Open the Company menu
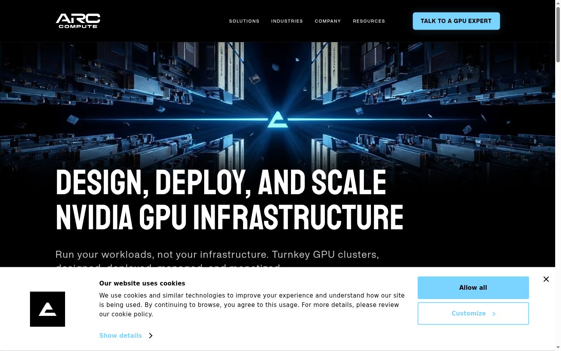The height and width of the screenshot is (351, 561). click(x=328, y=21)
